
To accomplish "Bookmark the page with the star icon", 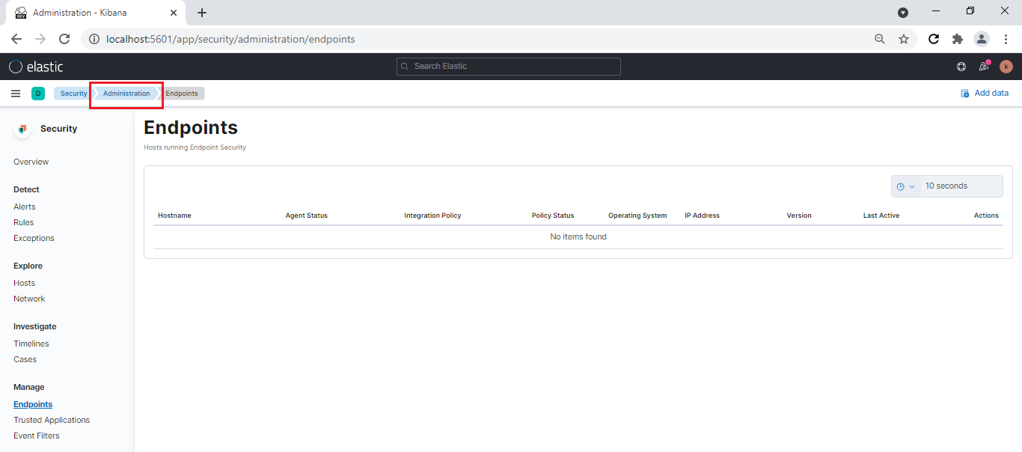I will 904,38.
